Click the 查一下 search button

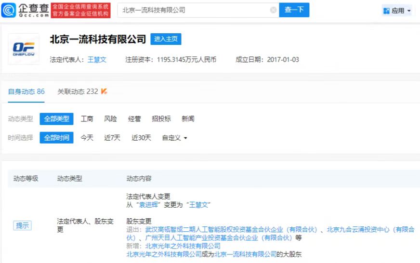pos(294,10)
